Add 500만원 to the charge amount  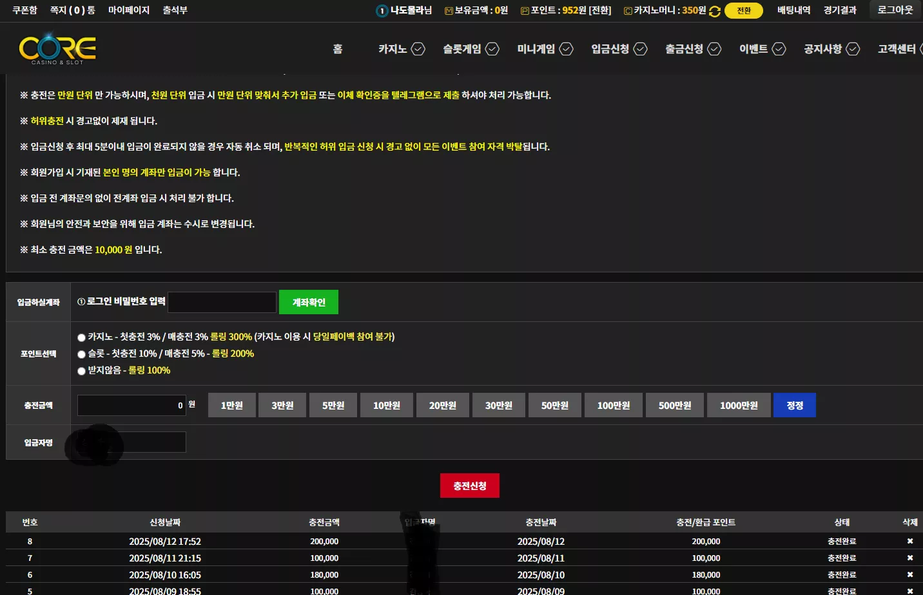coord(675,405)
